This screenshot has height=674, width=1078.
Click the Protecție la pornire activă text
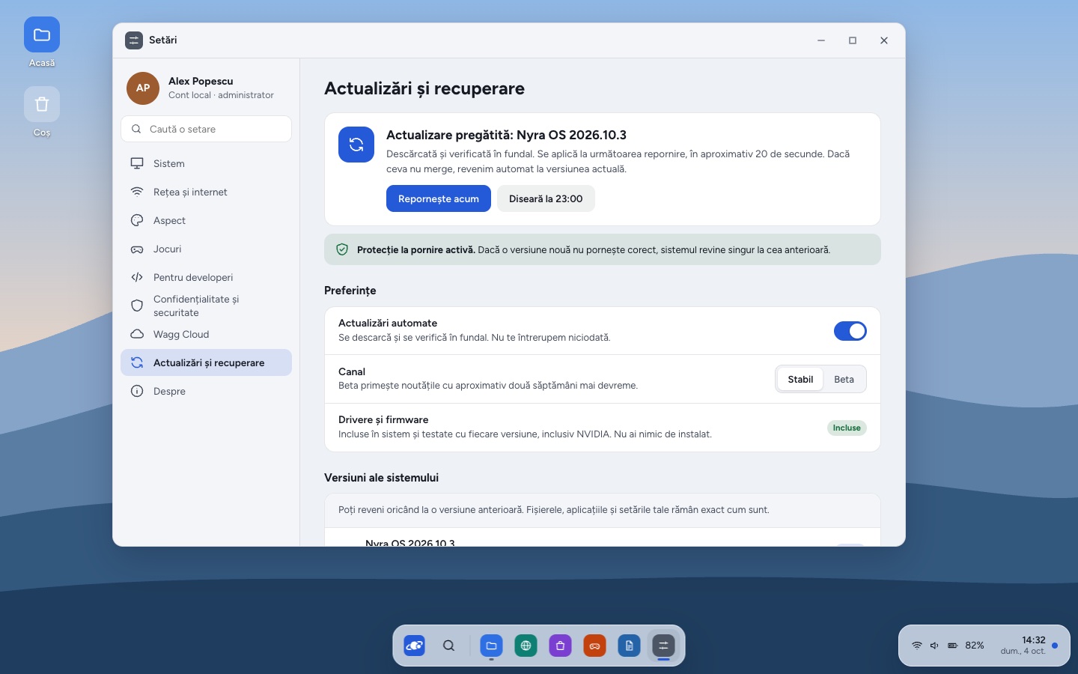(416, 250)
